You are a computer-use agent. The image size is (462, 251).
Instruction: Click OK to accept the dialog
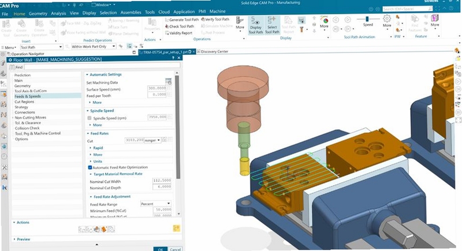click(161, 249)
